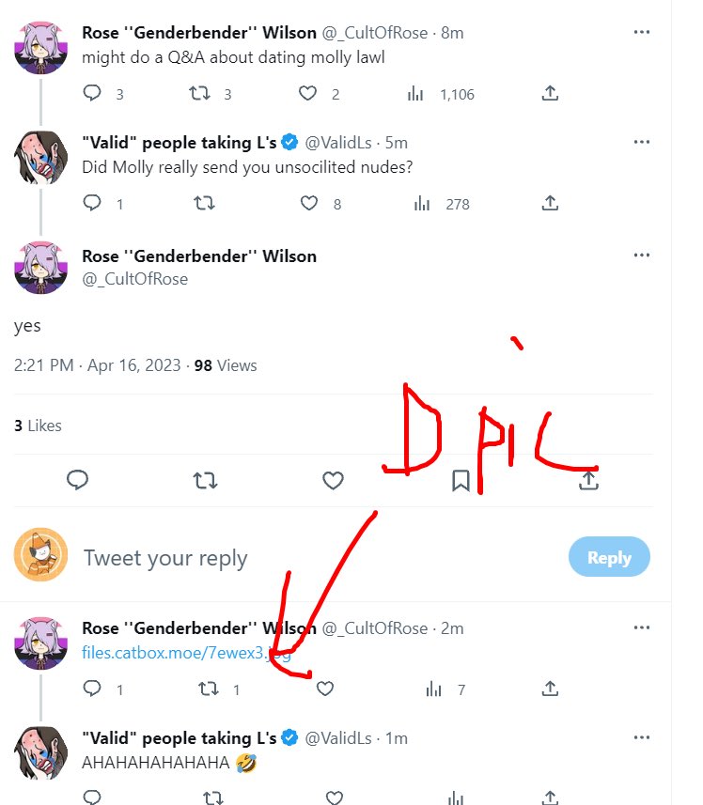
Task: Share the catbox link tweet
Action: click(550, 689)
